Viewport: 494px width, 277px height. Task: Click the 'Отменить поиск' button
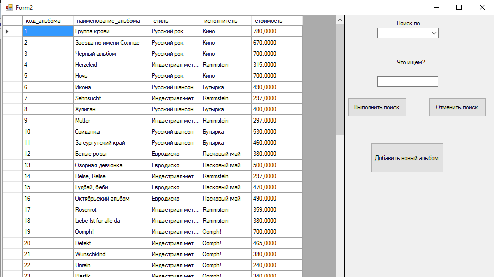(457, 107)
